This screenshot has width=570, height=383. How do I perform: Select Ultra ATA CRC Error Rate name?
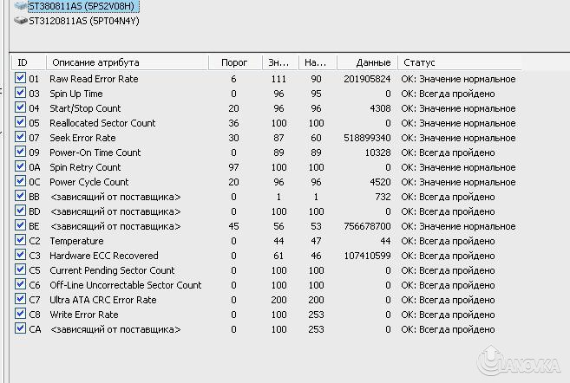(x=103, y=300)
